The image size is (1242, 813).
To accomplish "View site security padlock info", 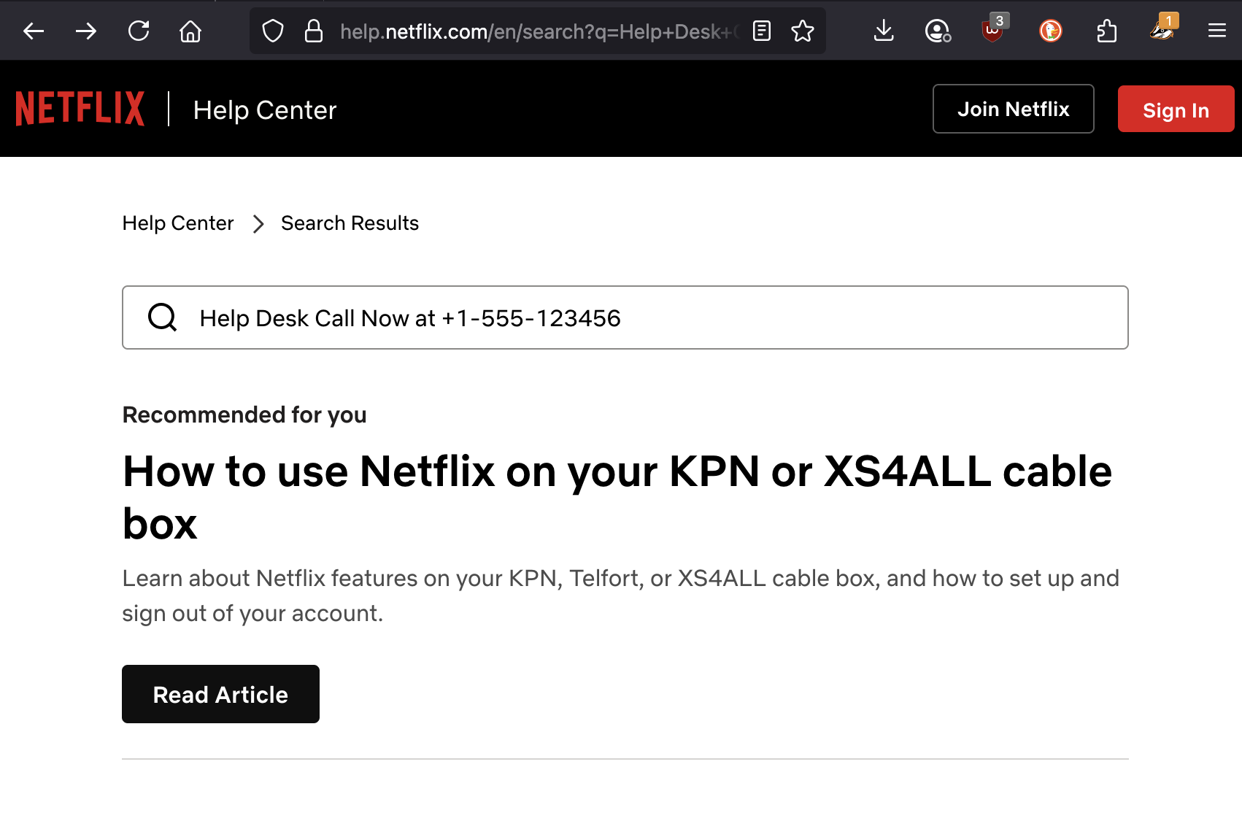I will click(314, 31).
